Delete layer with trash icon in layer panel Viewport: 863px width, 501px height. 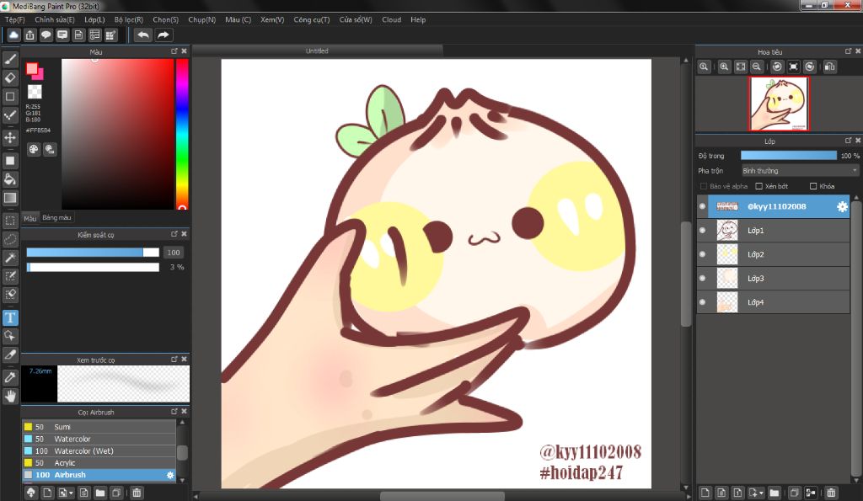(x=831, y=493)
